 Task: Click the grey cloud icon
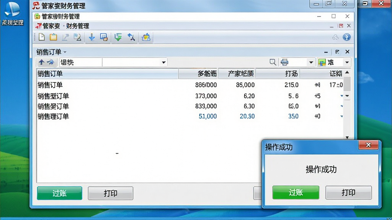[x=335, y=37]
